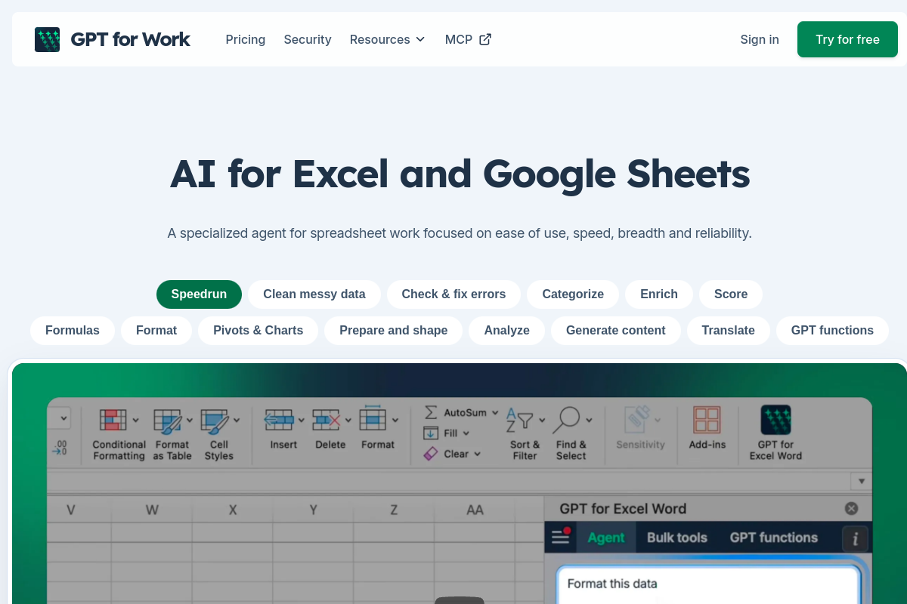907x604 pixels.
Task: Open the Clear dropdown arrow
Action: click(x=477, y=454)
